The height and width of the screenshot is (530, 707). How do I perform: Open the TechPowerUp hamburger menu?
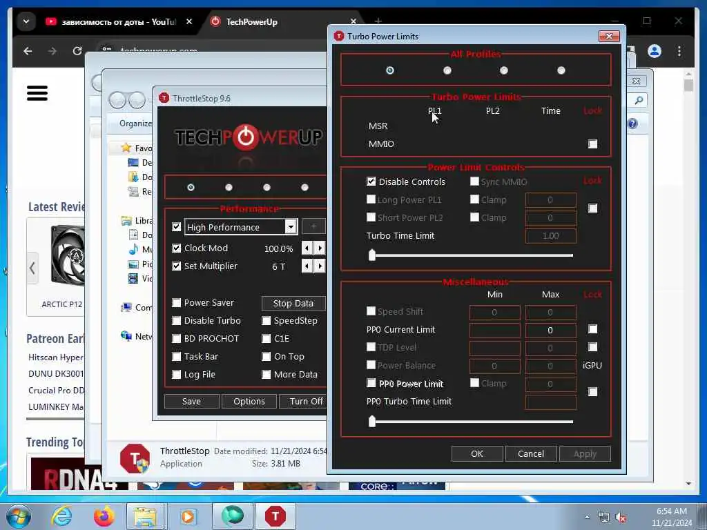pyautogui.click(x=37, y=93)
